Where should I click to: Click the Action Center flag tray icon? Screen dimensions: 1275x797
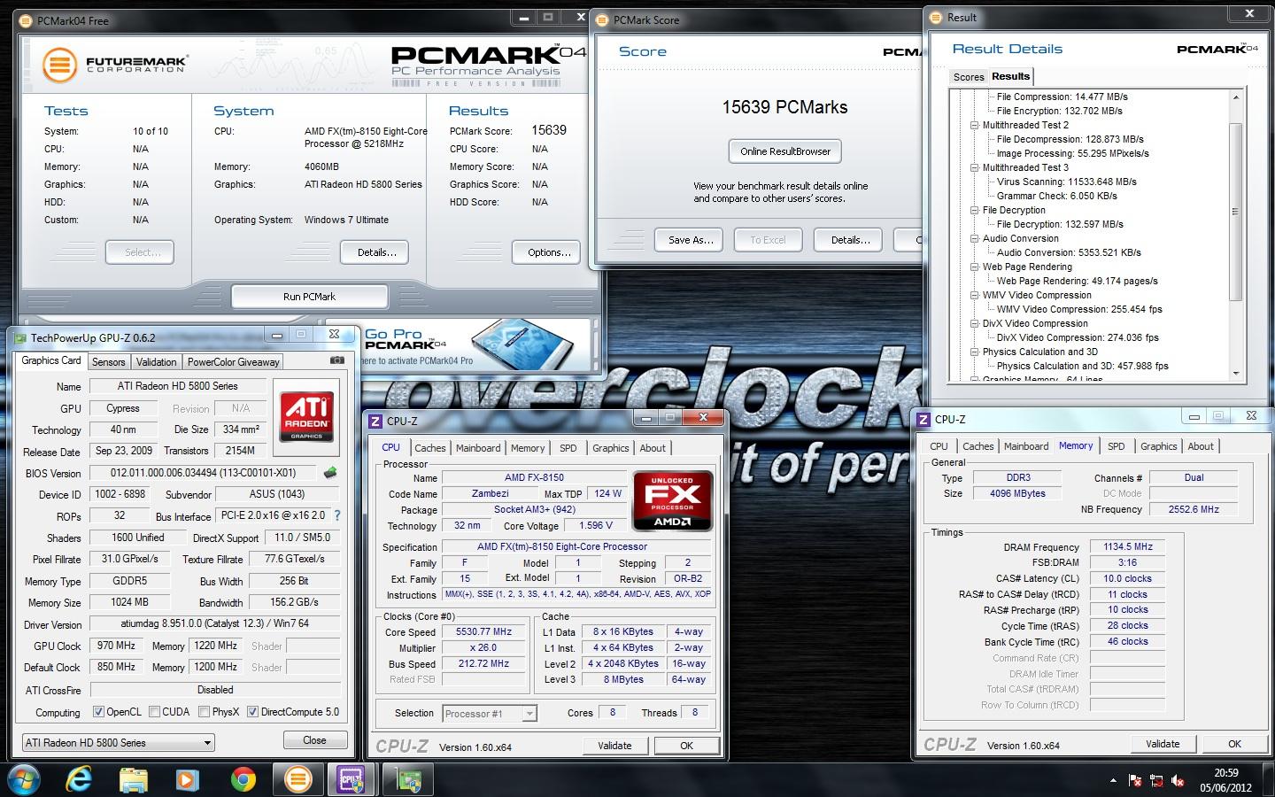point(1135,780)
